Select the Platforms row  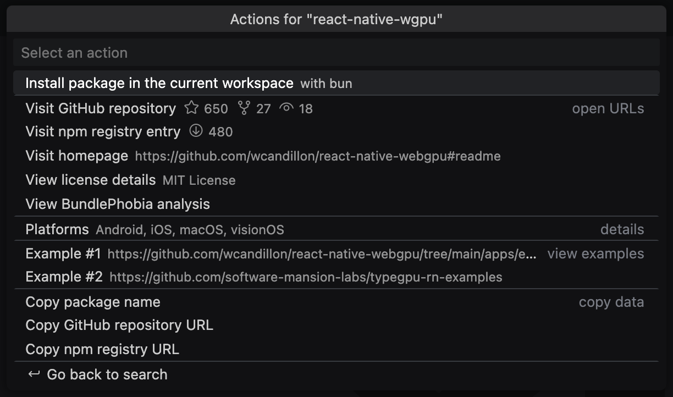336,229
